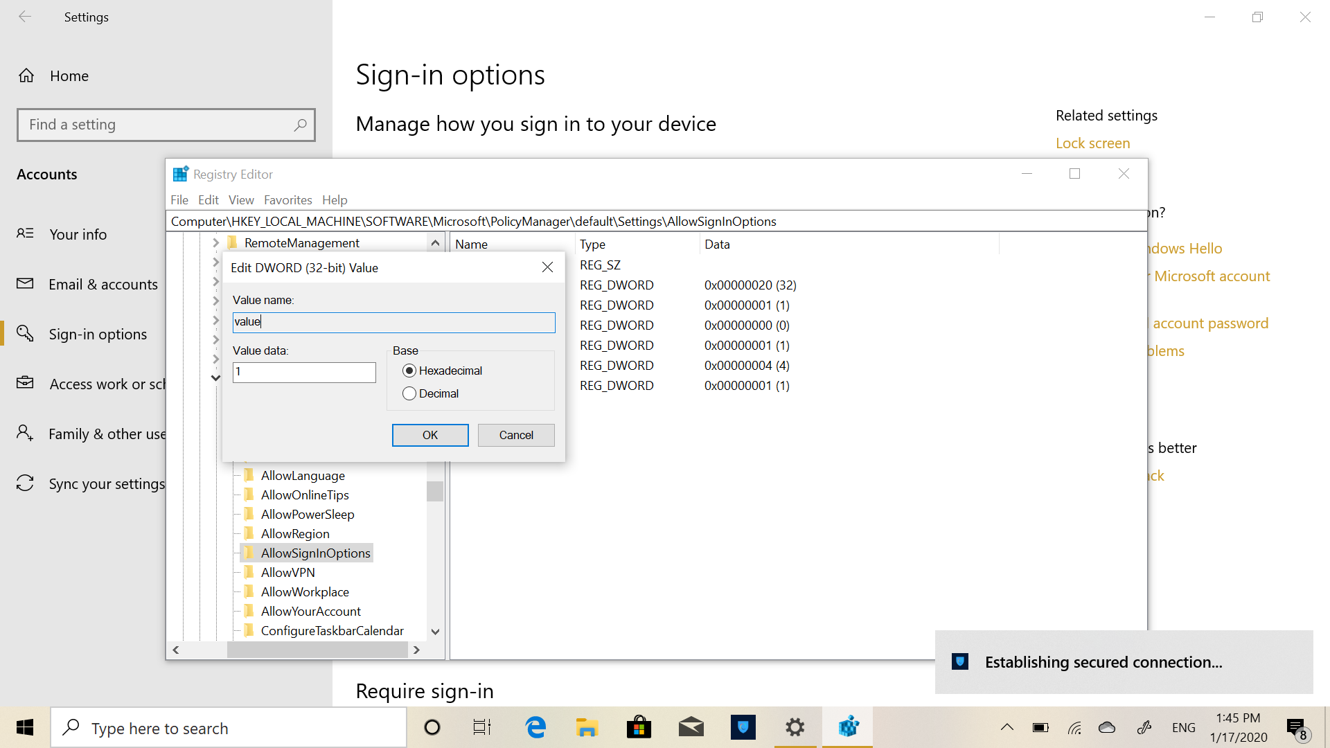The width and height of the screenshot is (1330, 748).
Task: Change the ENG input language indicator
Action: coord(1184,727)
